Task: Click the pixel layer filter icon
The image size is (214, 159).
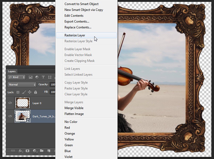Action: pos(31,77)
